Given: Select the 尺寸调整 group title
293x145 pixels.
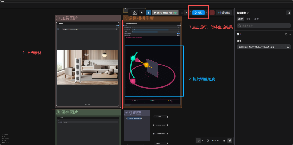Looking at the screenshot, I should pos(132,112).
